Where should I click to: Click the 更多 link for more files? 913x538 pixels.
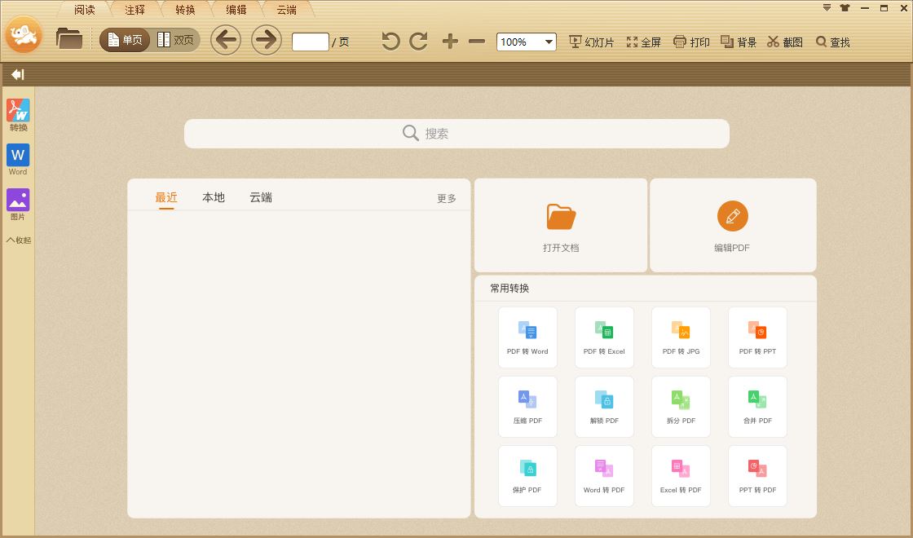pyautogui.click(x=446, y=197)
